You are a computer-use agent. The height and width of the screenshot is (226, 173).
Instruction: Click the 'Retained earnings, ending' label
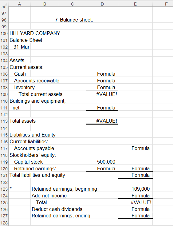pyautogui.click(x=61, y=216)
